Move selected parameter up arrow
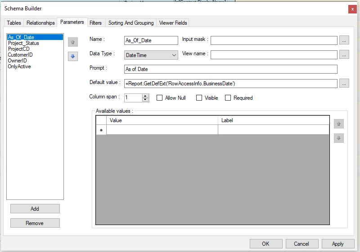 73,42
